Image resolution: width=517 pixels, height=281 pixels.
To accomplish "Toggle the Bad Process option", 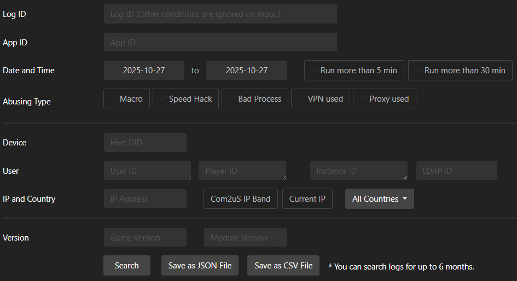I will [254, 99].
